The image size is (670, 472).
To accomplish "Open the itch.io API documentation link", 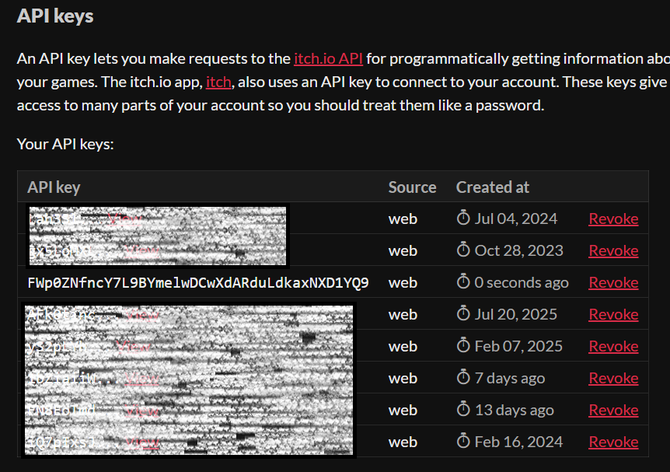I will [328, 58].
